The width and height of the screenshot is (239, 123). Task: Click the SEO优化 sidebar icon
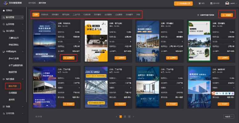point(3,31)
